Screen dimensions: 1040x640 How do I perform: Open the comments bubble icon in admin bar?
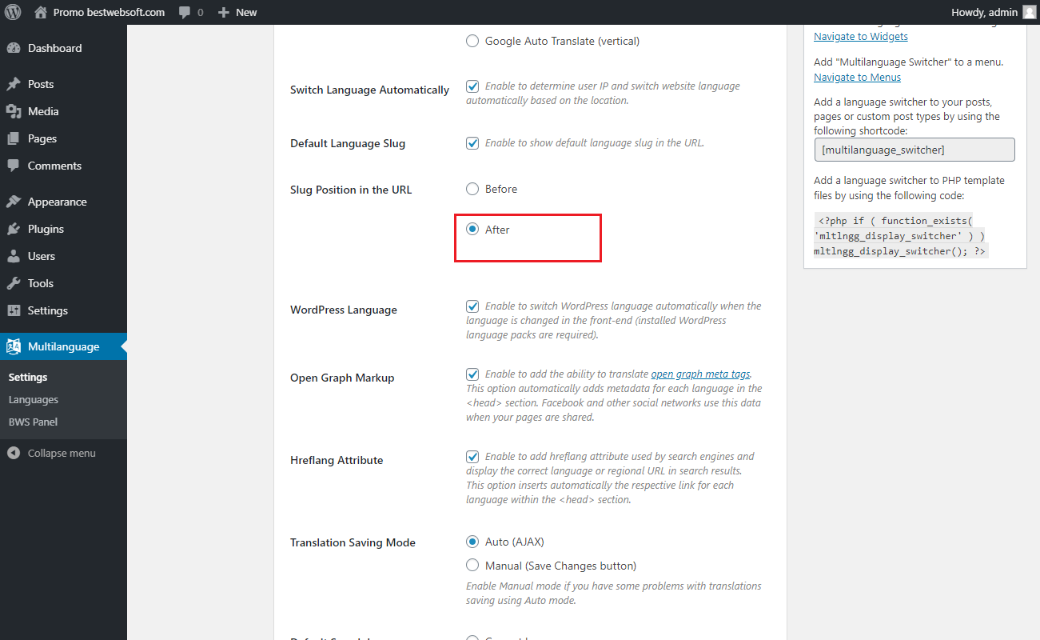185,13
